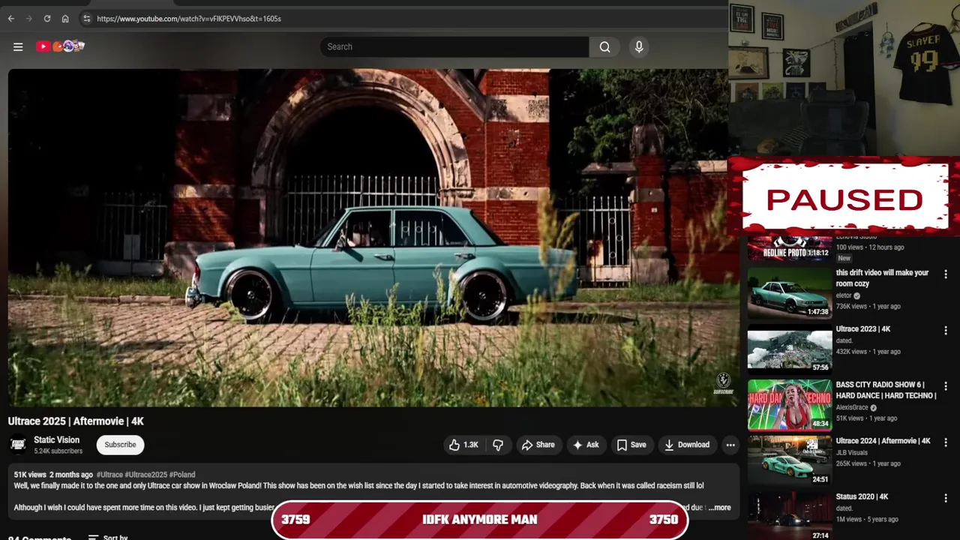Open Ultrace 2024 | Aftermovie | 4K title
Image resolution: width=960 pixels, height=540 pixels.
point(883,441)
